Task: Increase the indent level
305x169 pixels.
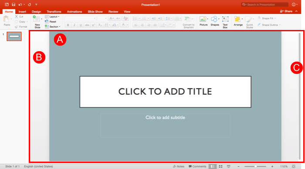Action: click(x=160, y=18)
